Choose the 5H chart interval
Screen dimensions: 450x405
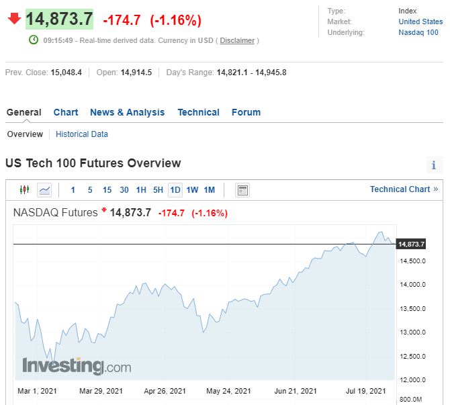point(158,190)
